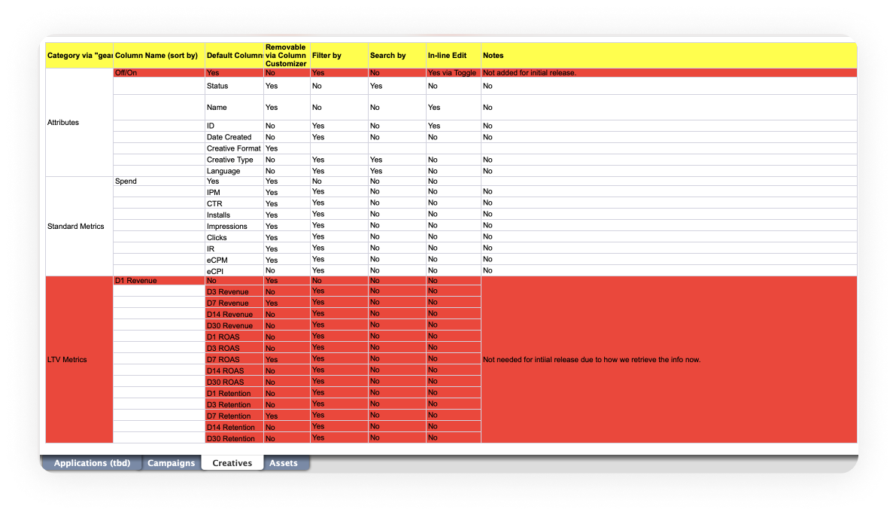Select the 'D7 Retention' cell
This screenshot has width=896, height=515.
(234, 416)
